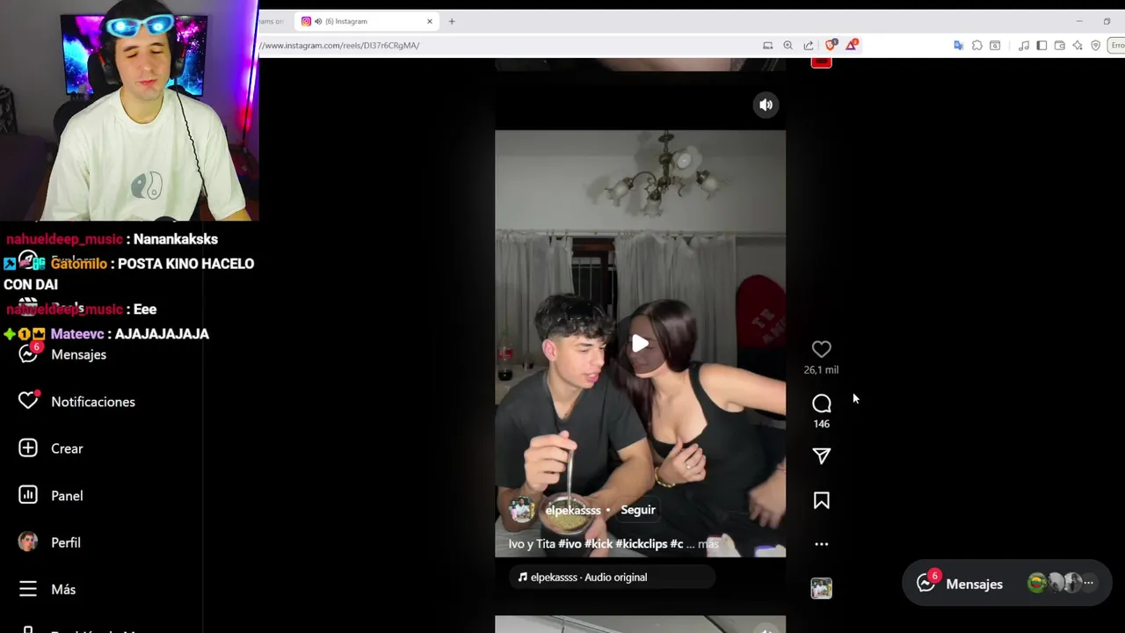Click elpekassss avatar on the reel

522,510
